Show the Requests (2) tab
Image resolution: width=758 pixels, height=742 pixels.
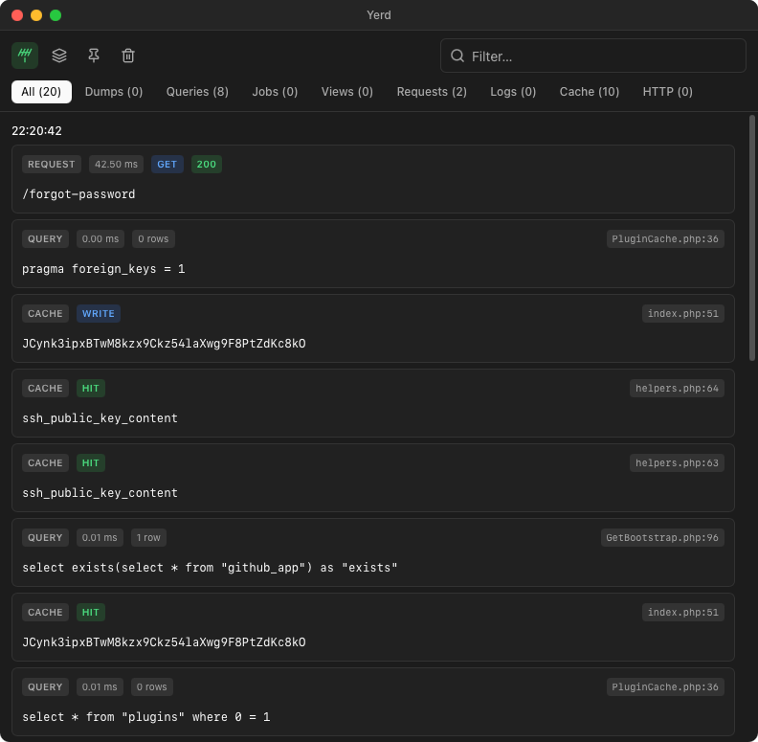[432, 92]
